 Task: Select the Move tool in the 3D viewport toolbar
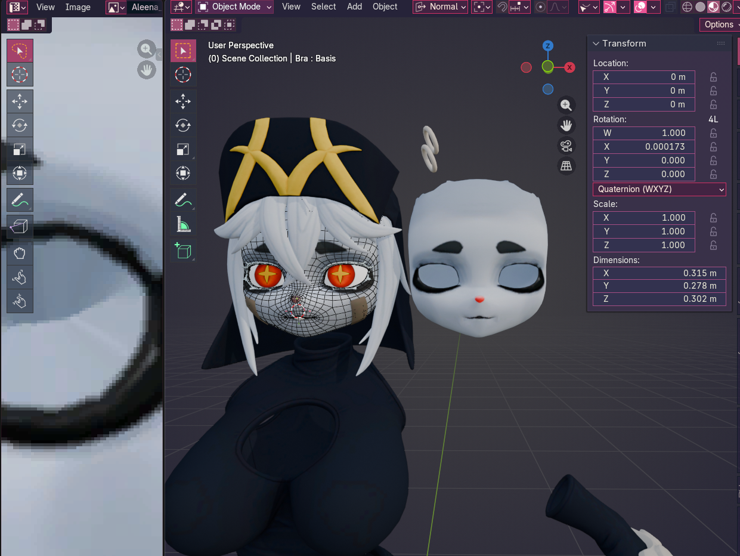(x=183, y=101)
